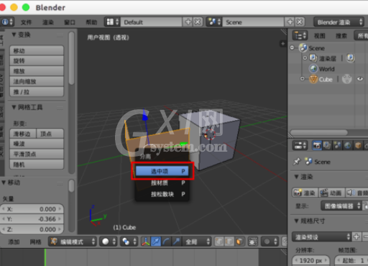Screen dimensions: 368x266
Task: Switch to the World properties tab
Action: tap(348, 145)
